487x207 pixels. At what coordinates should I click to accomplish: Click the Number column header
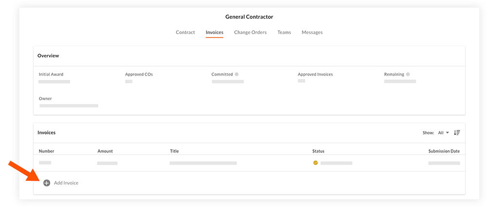pyautogui.click(x=47, y=151)
